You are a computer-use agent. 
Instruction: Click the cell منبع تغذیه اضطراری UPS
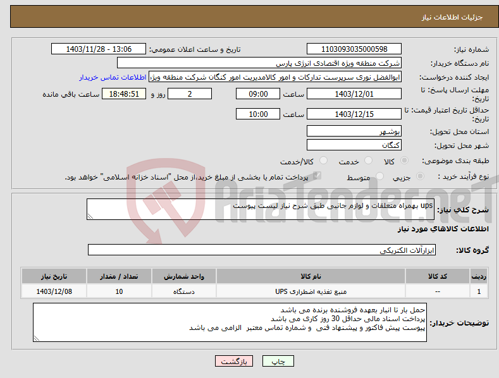311,291
